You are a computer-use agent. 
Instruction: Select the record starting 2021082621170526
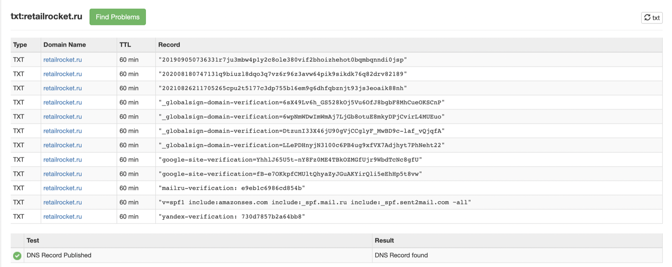point(283,88)
